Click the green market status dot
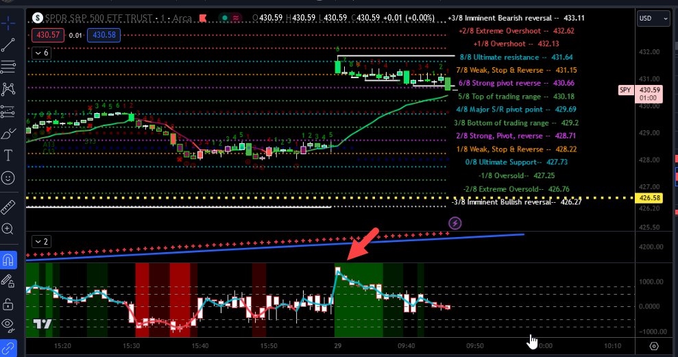This screenshot has height=357, width=678. tap(226, 18)
